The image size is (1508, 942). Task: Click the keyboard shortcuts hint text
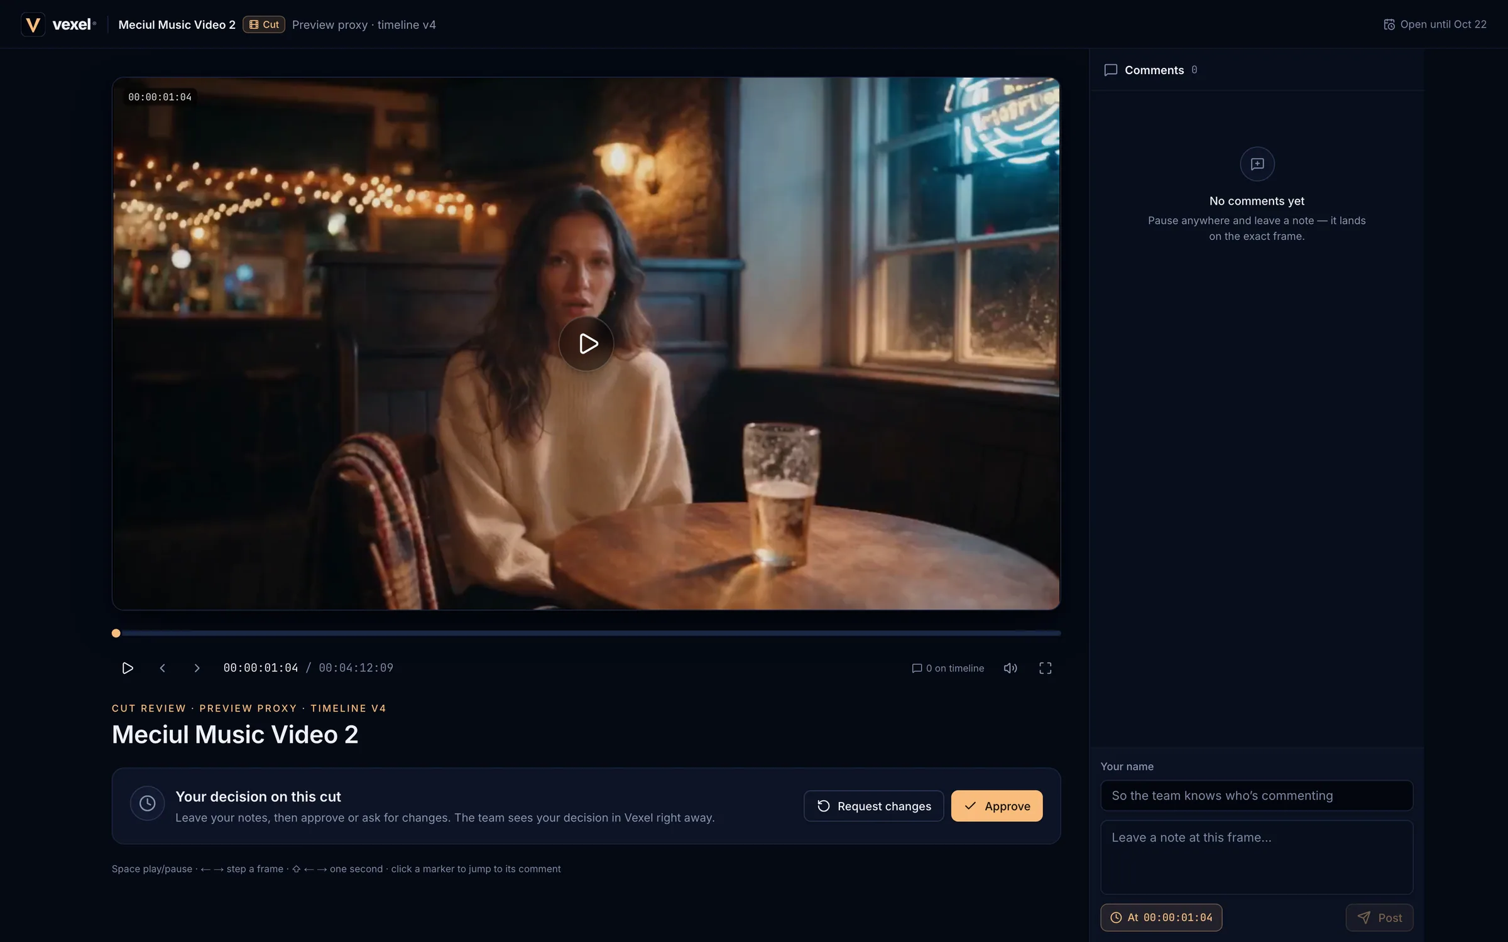[x=336, y=869]
